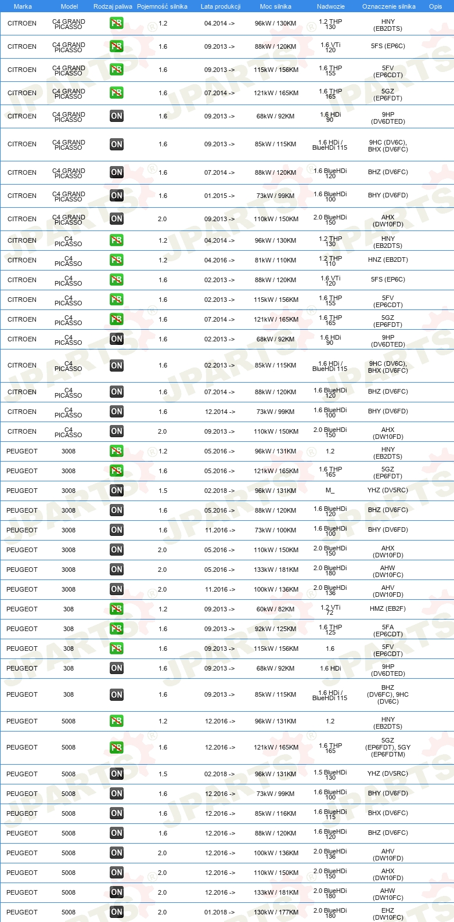Click the ON icon in the C4 Grand Picasso 73kW/99KM row
This screenshot has width=454, height=922.
pyautogui.click(x=117, y=196)
